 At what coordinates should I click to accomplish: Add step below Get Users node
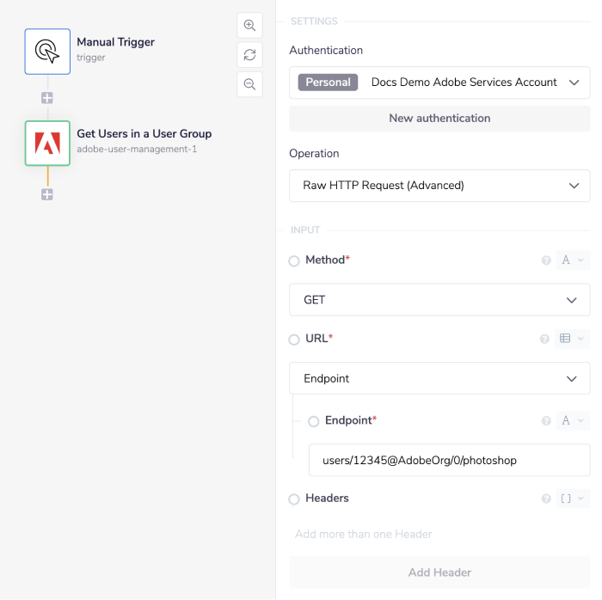(47, 195)
